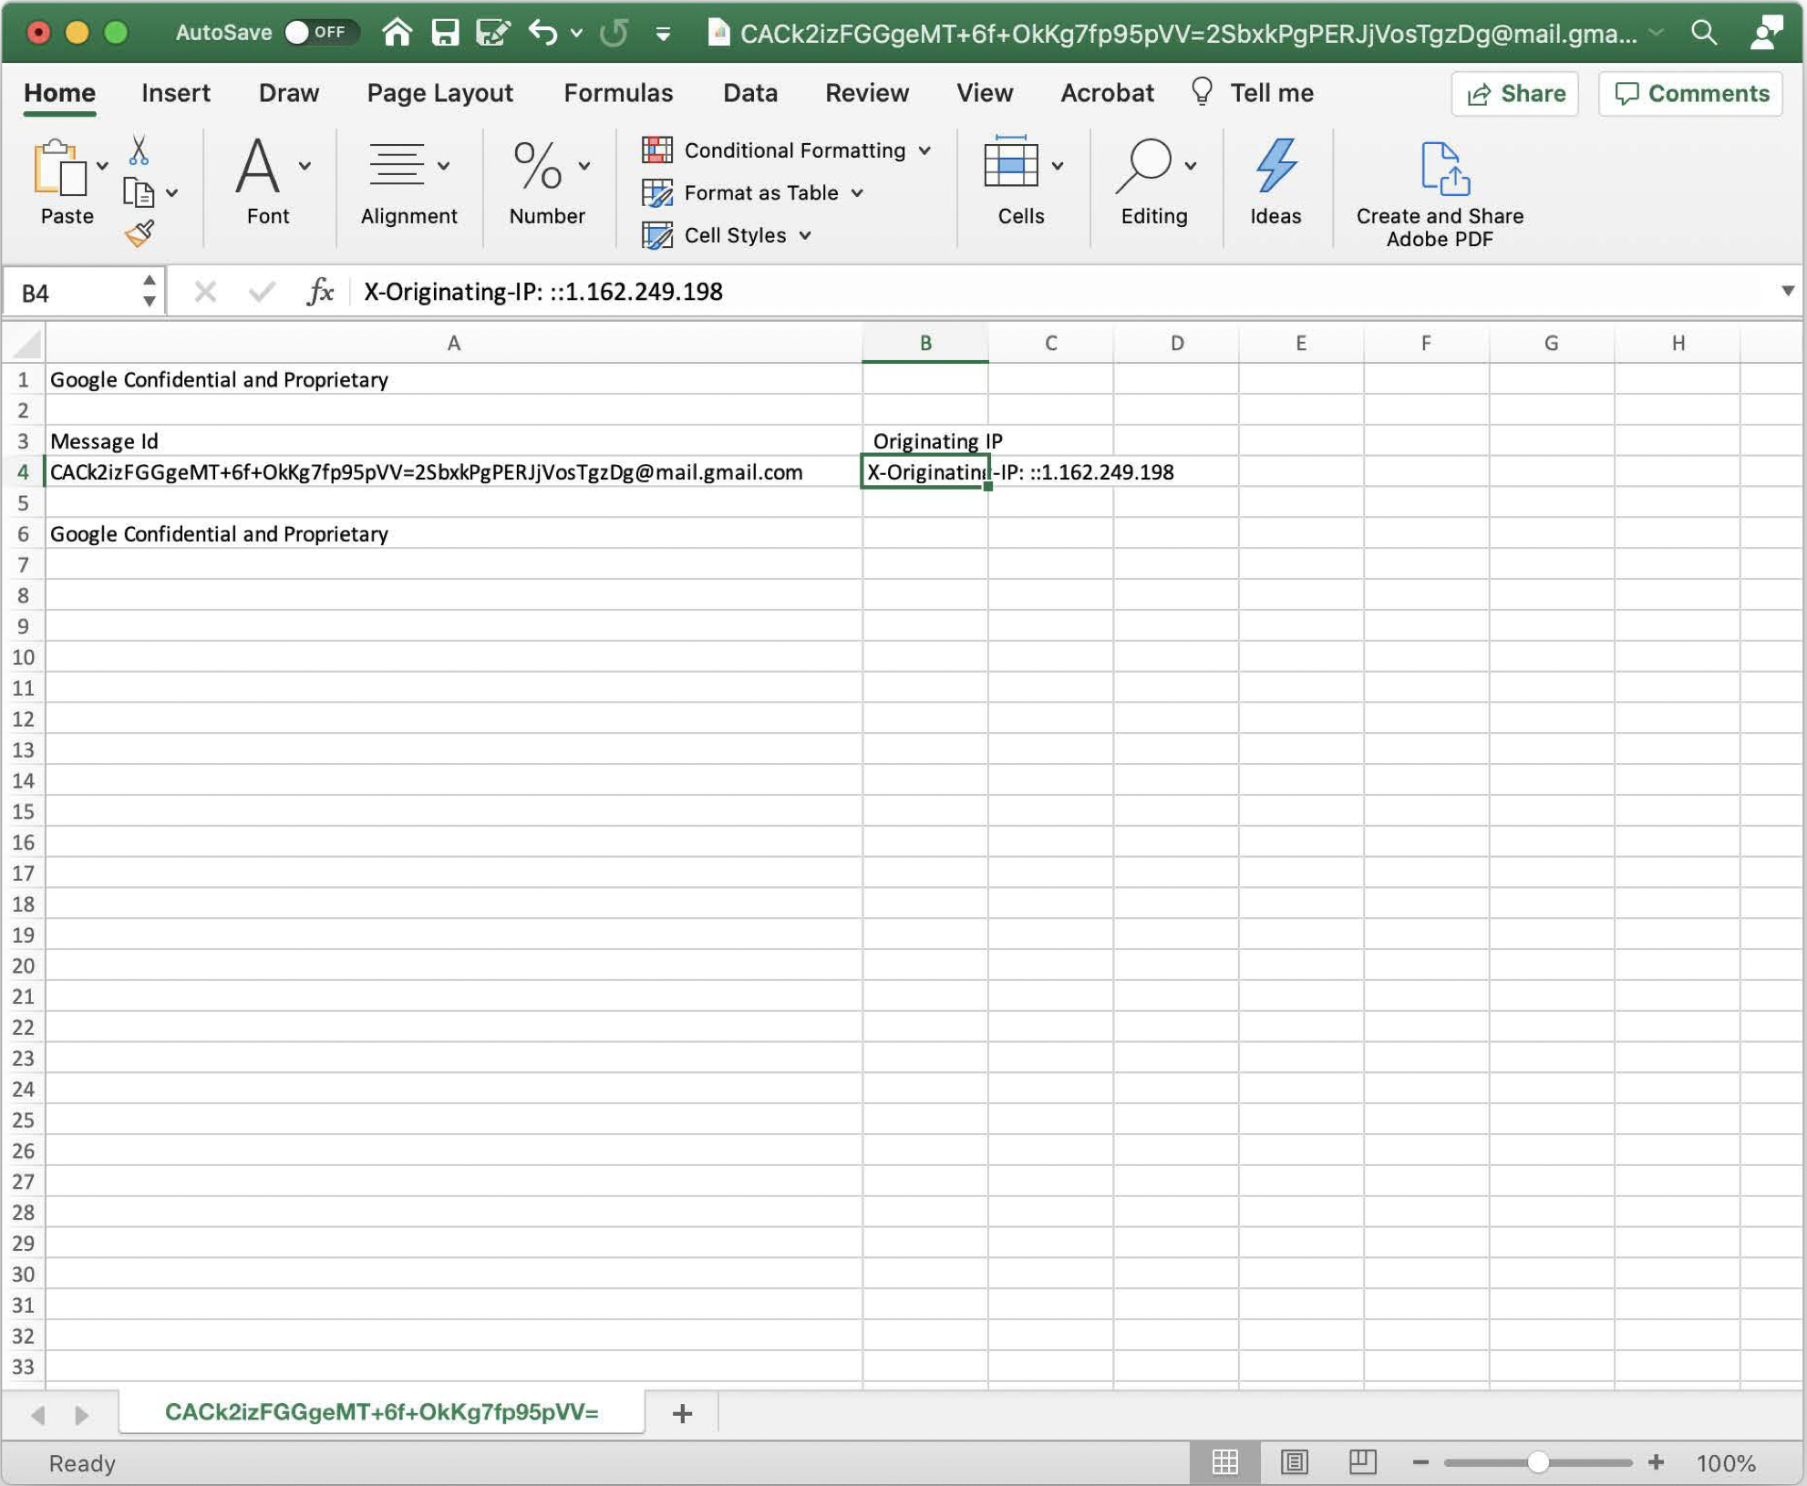This screenshot has height=1486, width=1807.
Task: Click the Name Box showing B4
Action: pyautogui.click(x=73, y=293)
